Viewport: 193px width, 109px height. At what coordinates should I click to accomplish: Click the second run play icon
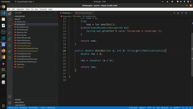pyautogui.click(x=182, y=13)
